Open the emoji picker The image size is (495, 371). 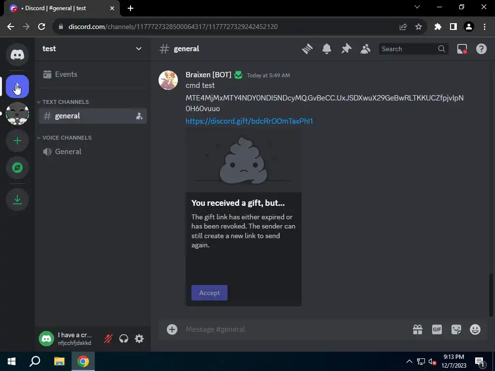[x=475, y=329]
